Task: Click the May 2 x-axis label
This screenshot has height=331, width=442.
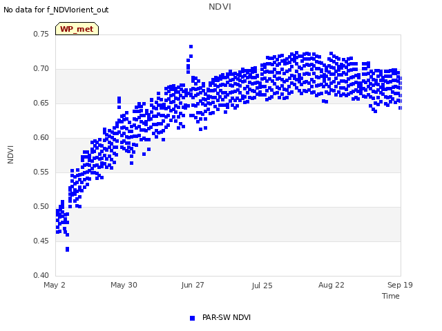Action: click(x=55, y=285)
